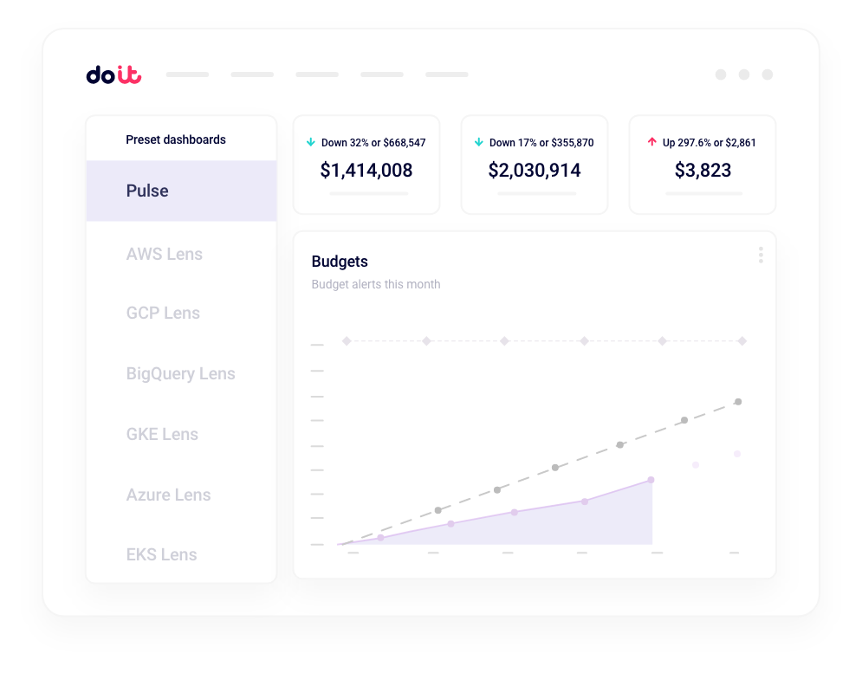Select GKE Lens in sidebar

162,434
